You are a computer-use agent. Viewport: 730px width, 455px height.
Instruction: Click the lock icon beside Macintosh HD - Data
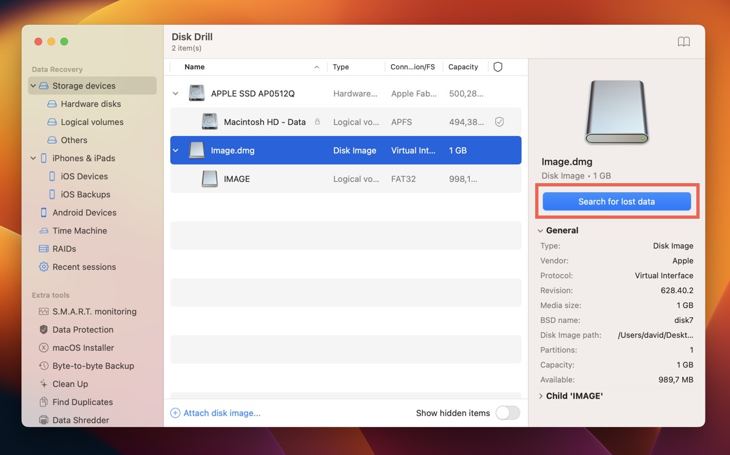tap(317, 122)
